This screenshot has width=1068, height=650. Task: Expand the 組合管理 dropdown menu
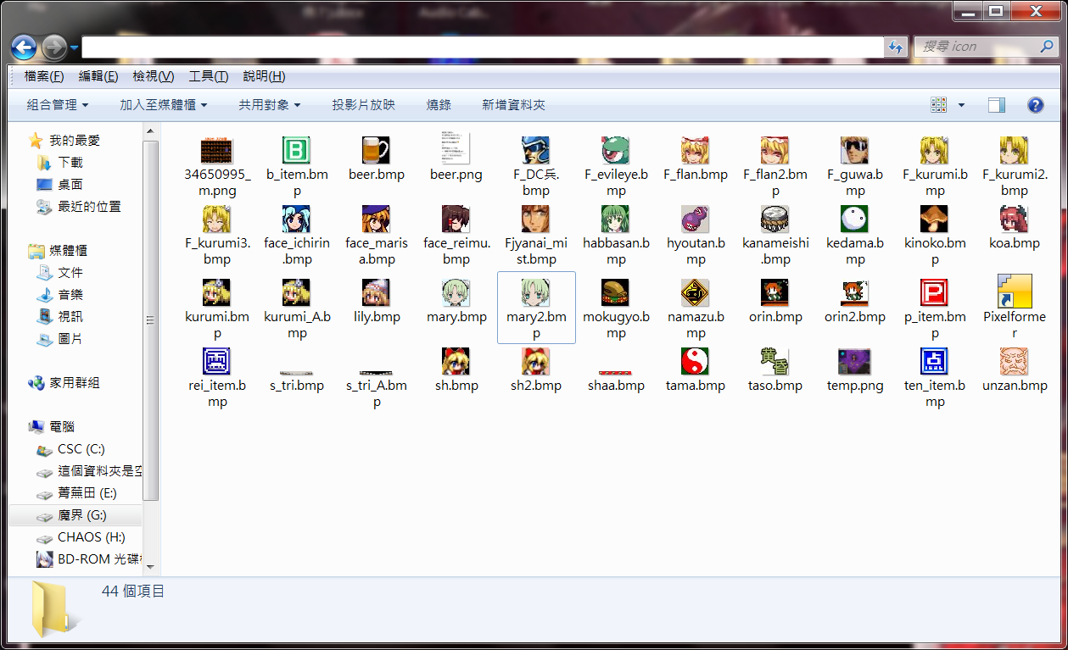tap(58, 105)
